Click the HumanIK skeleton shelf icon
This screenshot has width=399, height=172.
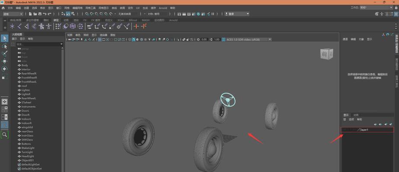tap(48, 26)
